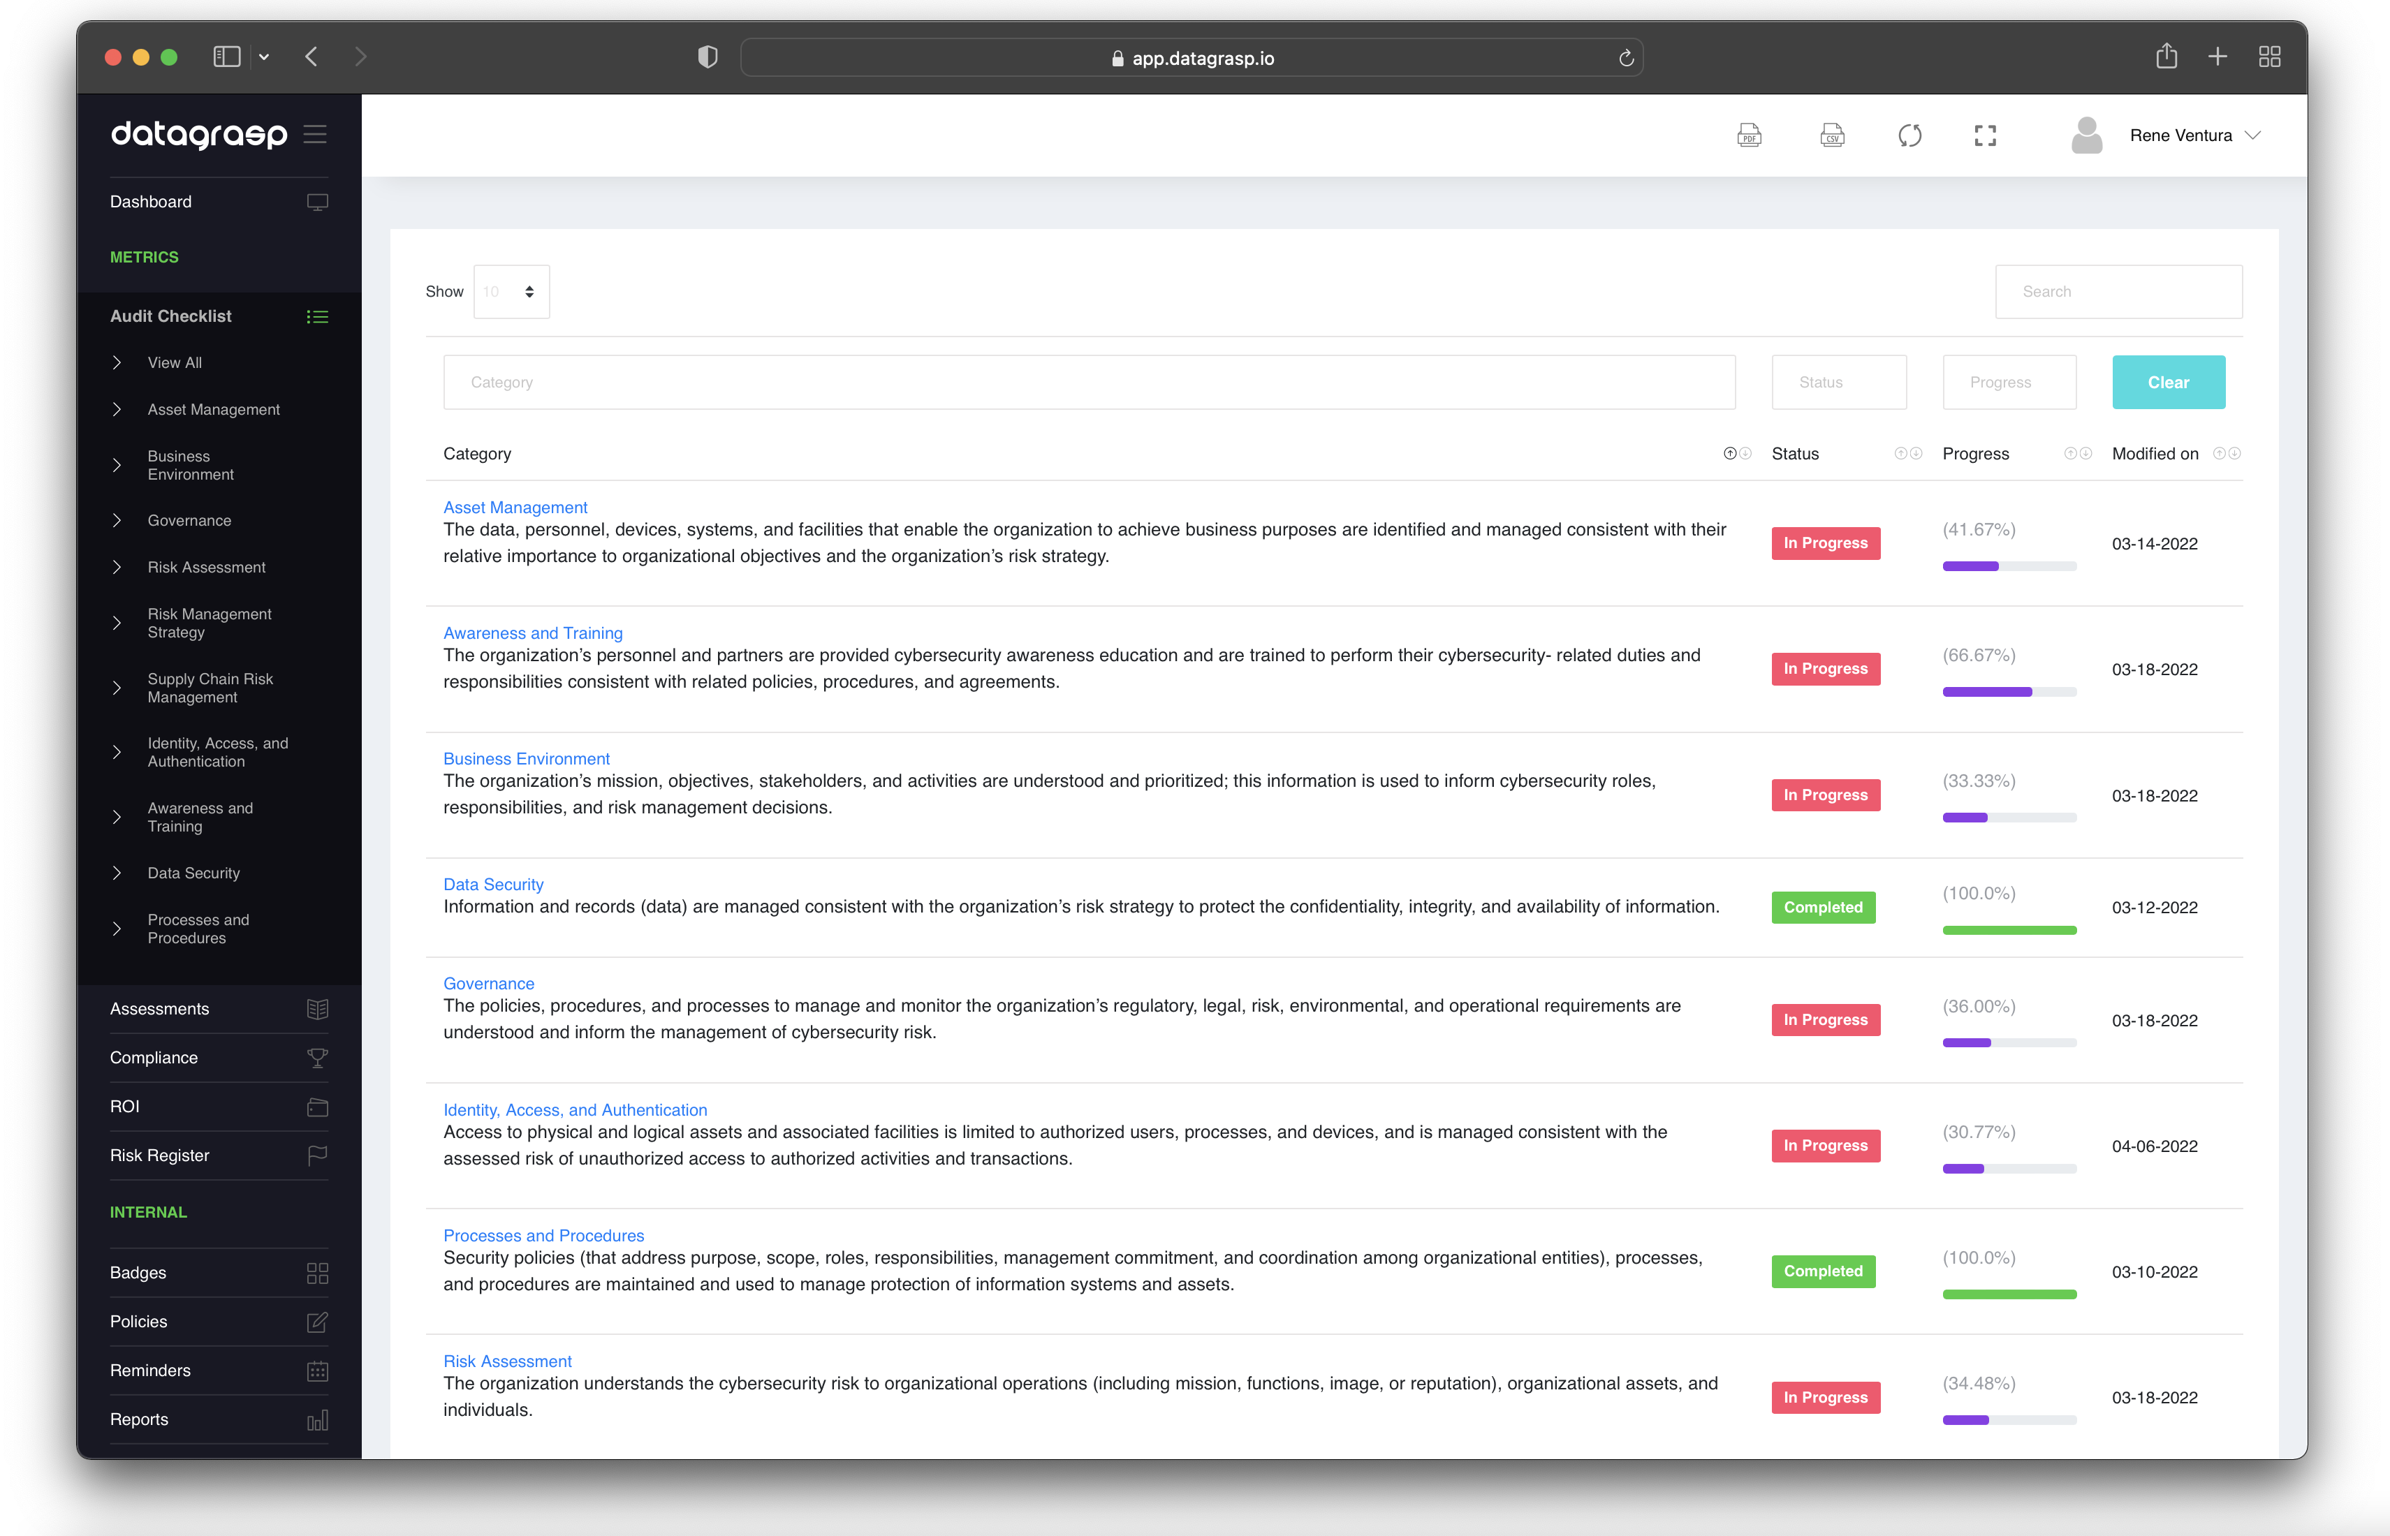Click the refresh data icon
This screenshot has width=2390, height=1536.
(1909, 135)
